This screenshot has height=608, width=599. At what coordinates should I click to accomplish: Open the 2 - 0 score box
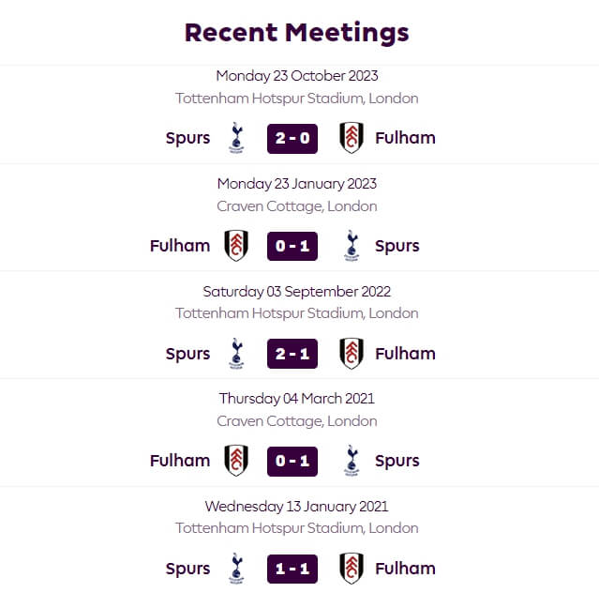292,139
